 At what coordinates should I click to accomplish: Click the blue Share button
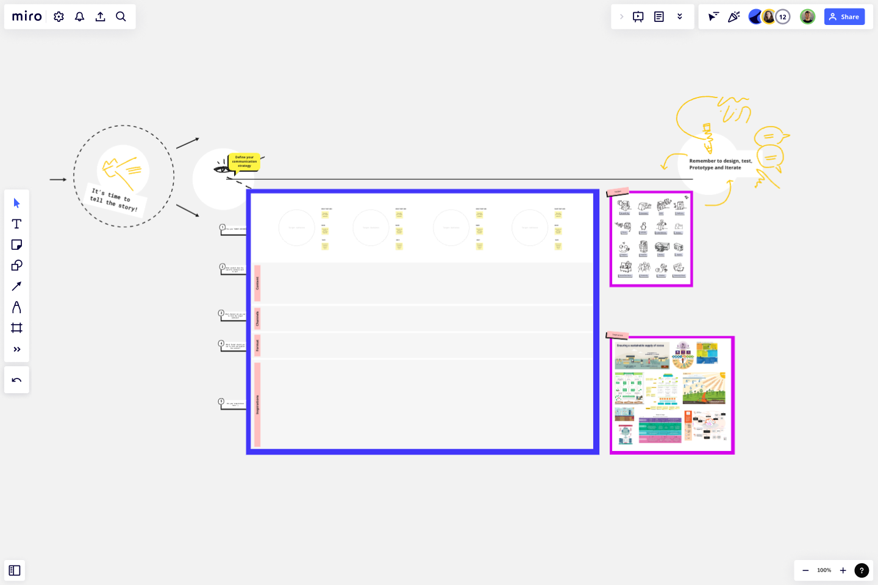pyautogui.click(x=844, y=16)
